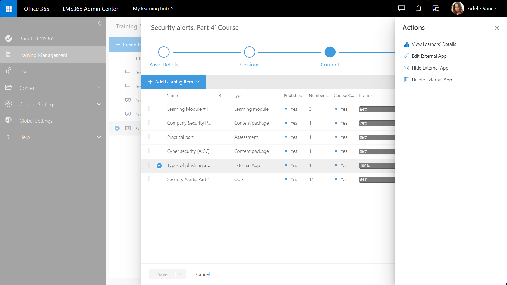Go to the Sessions step

pyautogui.click(x=249, y=52)
